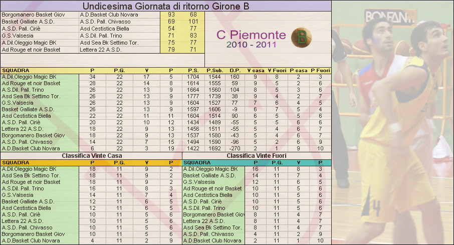This screenshot has height=245, width=454.
Task: Click the "2010 - 2011" season label
Action: click(x=251, y=45)
